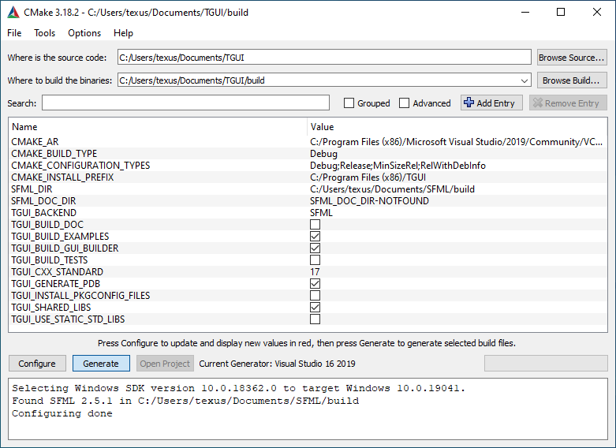Click the CMake logo icon in title bar
The image size is (616, 448).
click(x=13, y=13)
